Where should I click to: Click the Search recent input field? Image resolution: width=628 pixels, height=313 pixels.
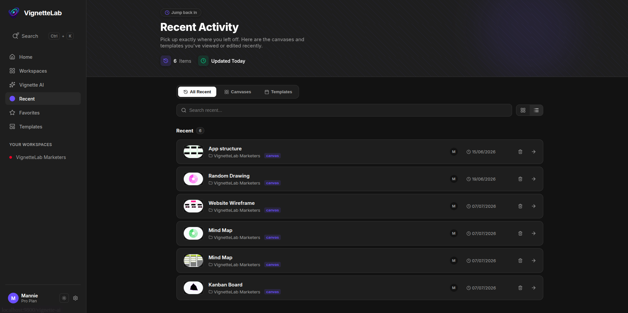pyautogui.click(x=344, y=110)
